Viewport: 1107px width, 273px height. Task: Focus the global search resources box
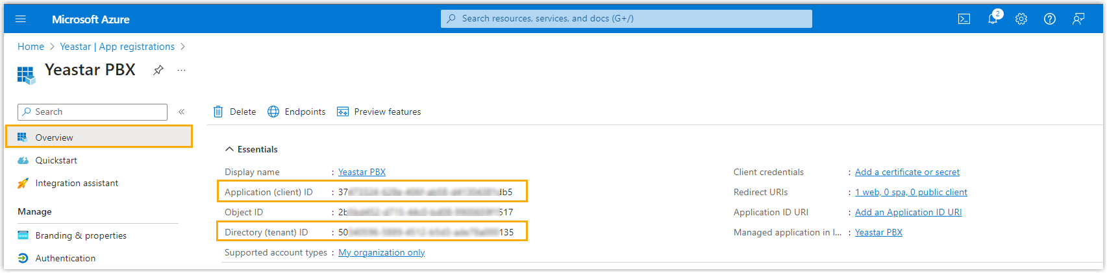[626, 19]
